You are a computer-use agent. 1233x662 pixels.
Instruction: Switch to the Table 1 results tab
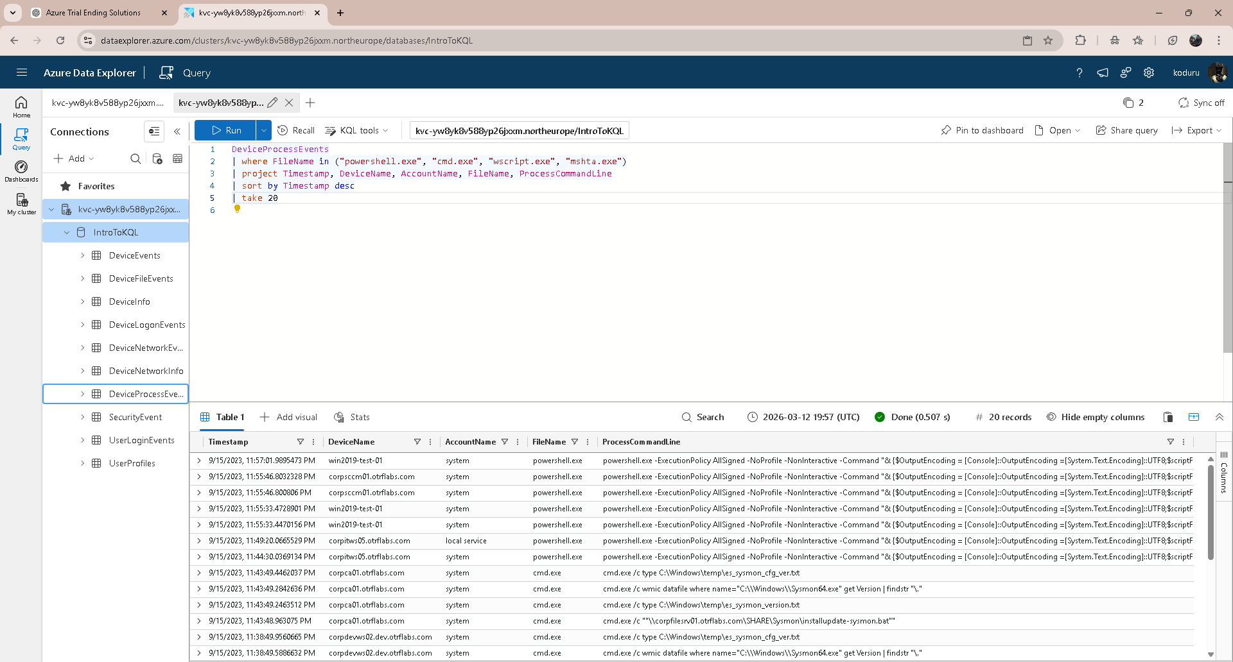[223, 417]
